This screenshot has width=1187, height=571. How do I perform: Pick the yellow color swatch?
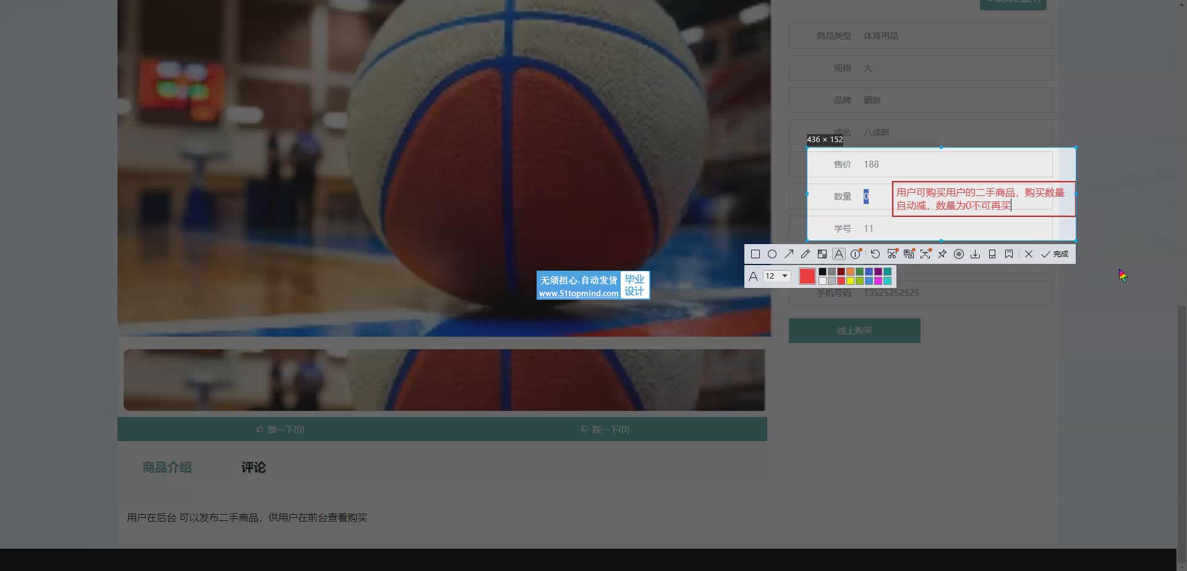coord(850,281)
